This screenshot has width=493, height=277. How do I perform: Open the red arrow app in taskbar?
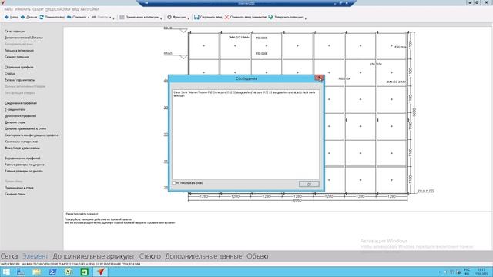click(x=101, y=272)
